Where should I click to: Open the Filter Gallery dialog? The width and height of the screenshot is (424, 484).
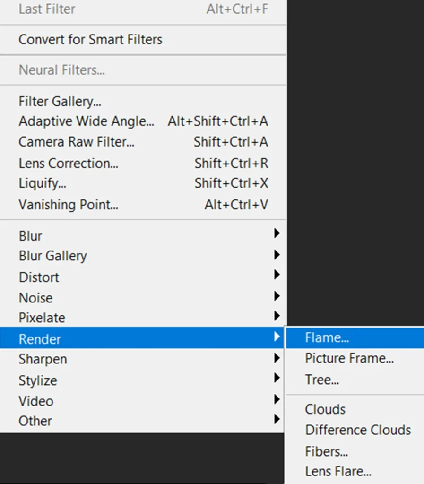tap(60, 101)
